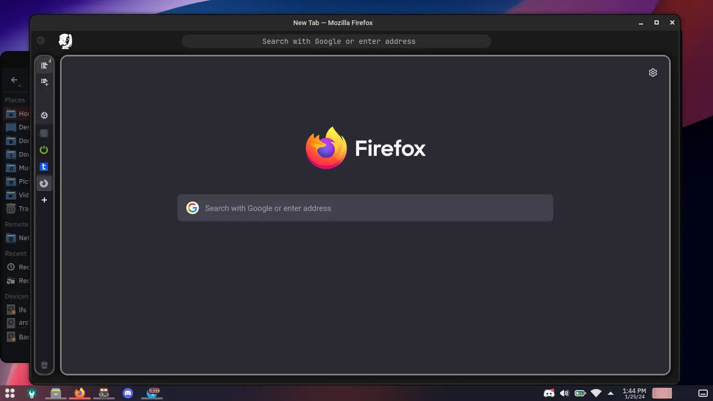This screenshot has width=713, height=401.
Task: Open new tab personalization settings gear
Action: tap(653, 73)
